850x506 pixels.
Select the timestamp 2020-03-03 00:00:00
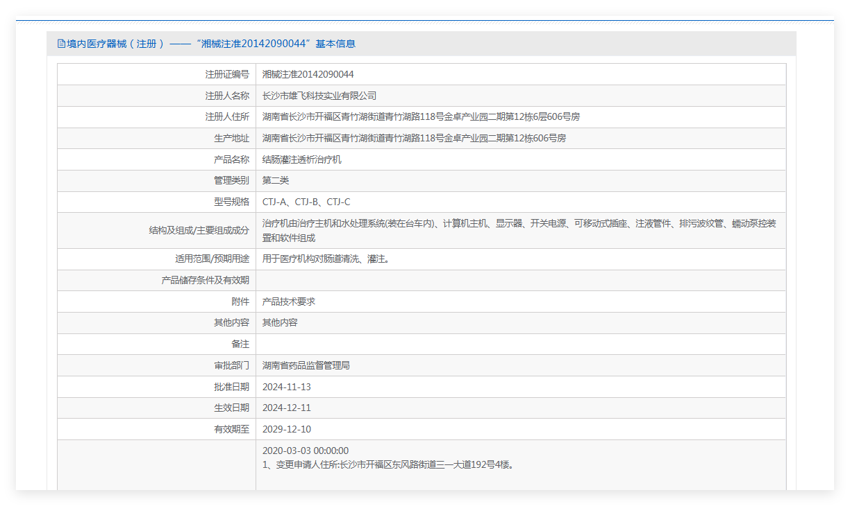click(306, 451)
